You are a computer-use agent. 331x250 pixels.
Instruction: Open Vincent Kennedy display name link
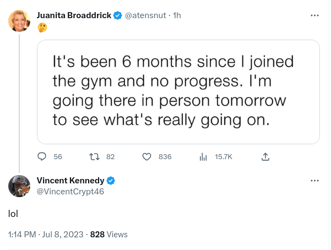(70, 181)
